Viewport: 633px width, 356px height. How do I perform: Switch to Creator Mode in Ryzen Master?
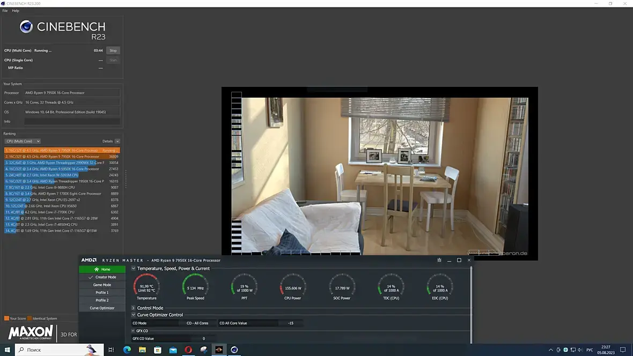(102, 277)
